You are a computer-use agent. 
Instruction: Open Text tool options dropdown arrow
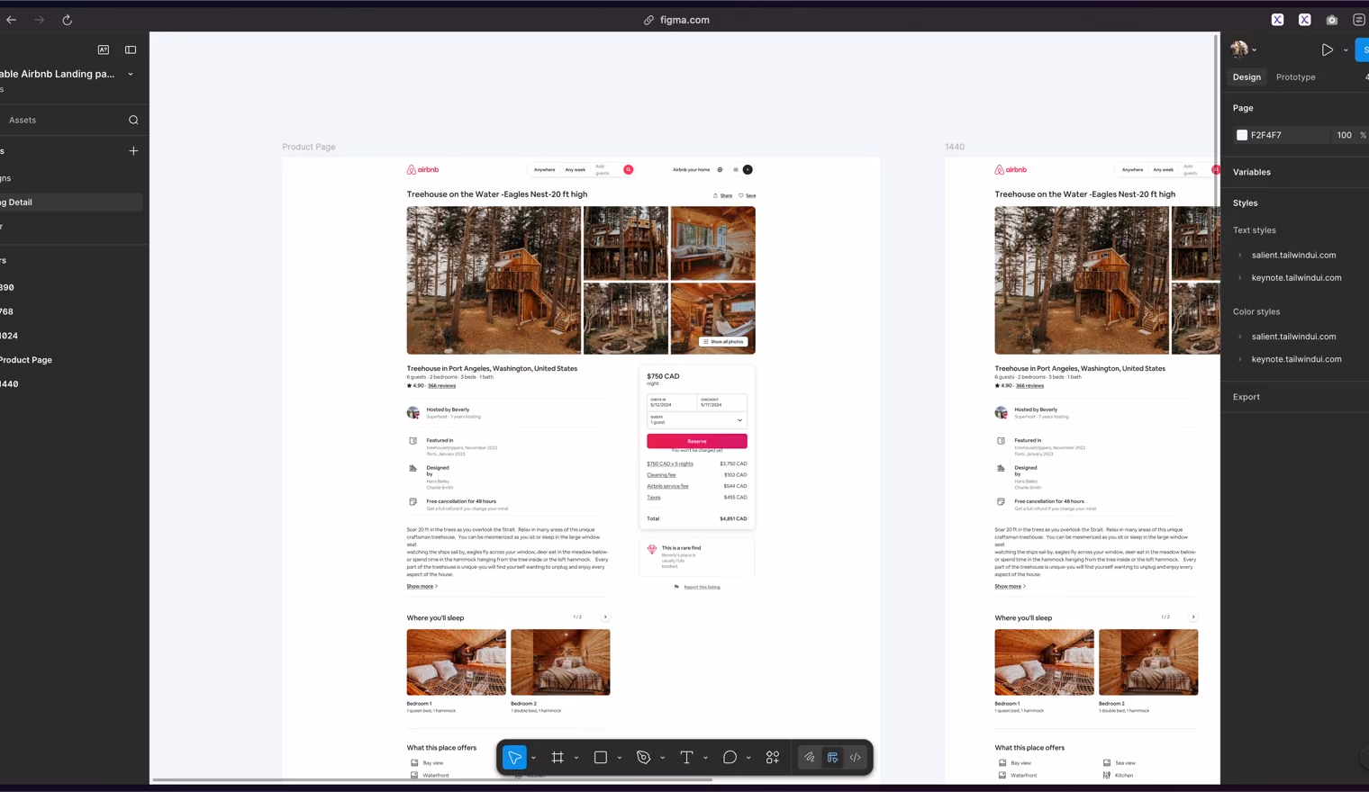pyautogui.click(x=705, y=758)
